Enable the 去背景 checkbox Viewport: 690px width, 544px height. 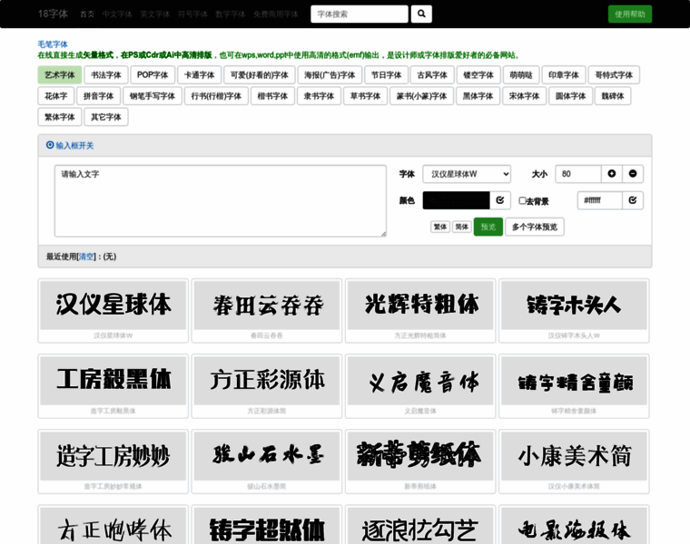[x=522, y=201]
